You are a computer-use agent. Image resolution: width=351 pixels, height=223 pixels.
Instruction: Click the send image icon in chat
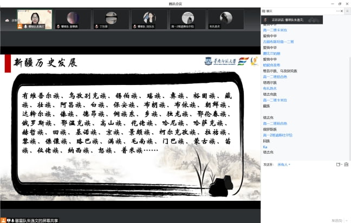[337, 164]
